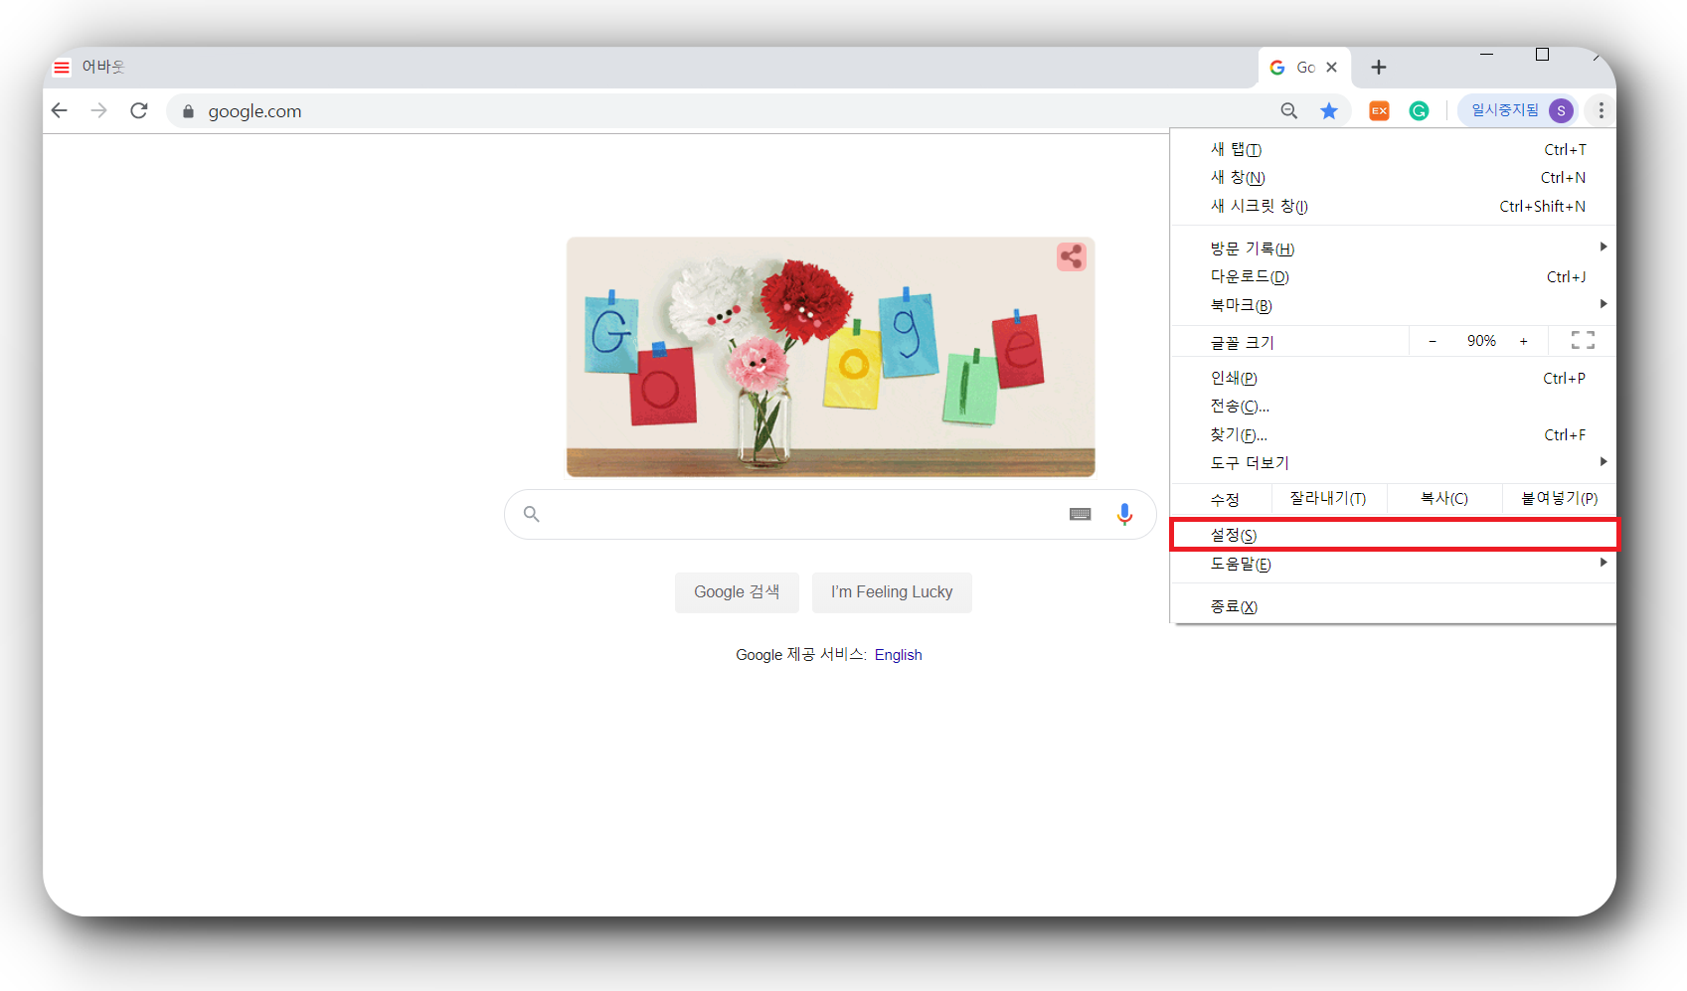Click the padlock site info icon

[x=188, y=111]
